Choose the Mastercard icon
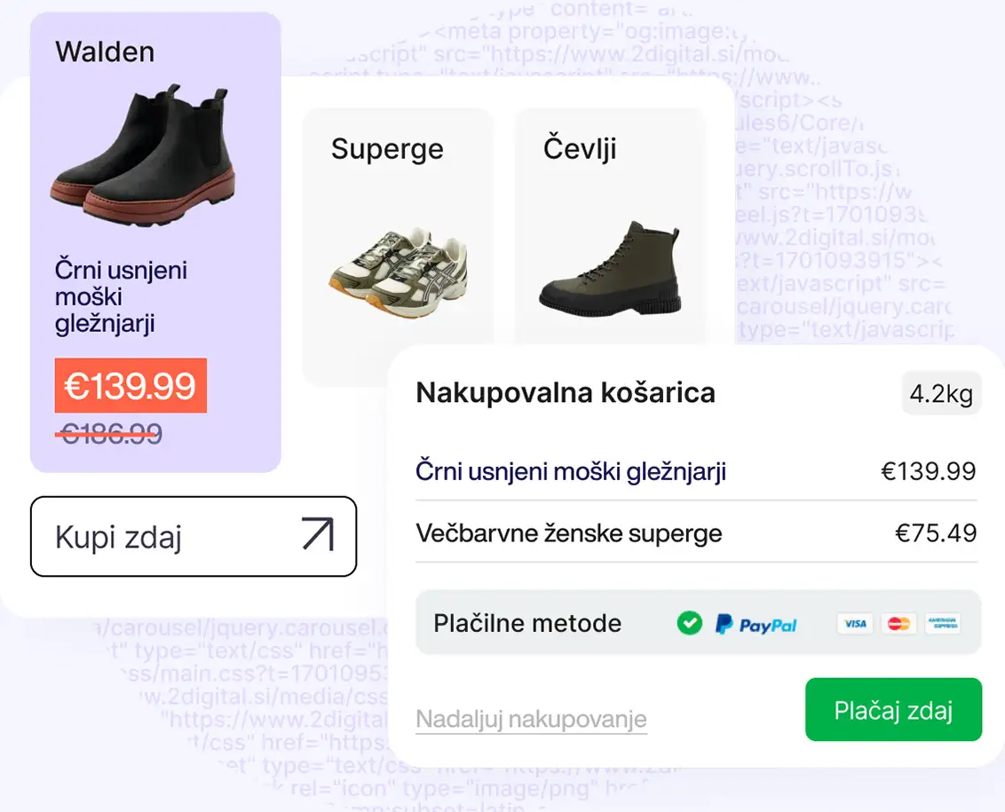Screen dimensions: 1005x812 coord(898,624)
